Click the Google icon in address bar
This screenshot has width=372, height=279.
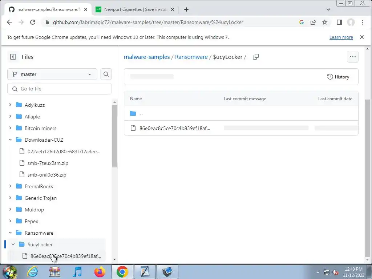pos(302,22)
